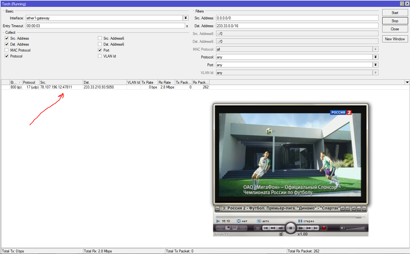The width and height of the screenshot is (410, 254).
Task: Step back one mark in SimpleTV
Action: click(273, 228)
